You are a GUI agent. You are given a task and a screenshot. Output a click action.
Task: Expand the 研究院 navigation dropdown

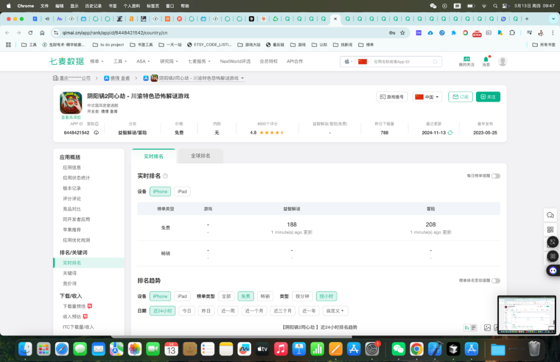tap(169, 62)
